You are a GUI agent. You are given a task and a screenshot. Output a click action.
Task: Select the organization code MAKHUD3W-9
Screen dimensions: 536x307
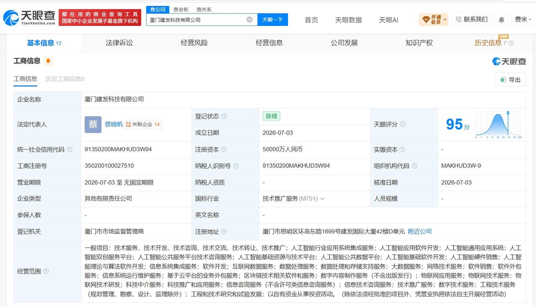pyautogui.click(x=461, y=166)
